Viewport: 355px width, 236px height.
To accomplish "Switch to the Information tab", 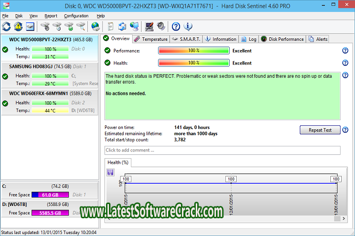I will coord(221,39).
